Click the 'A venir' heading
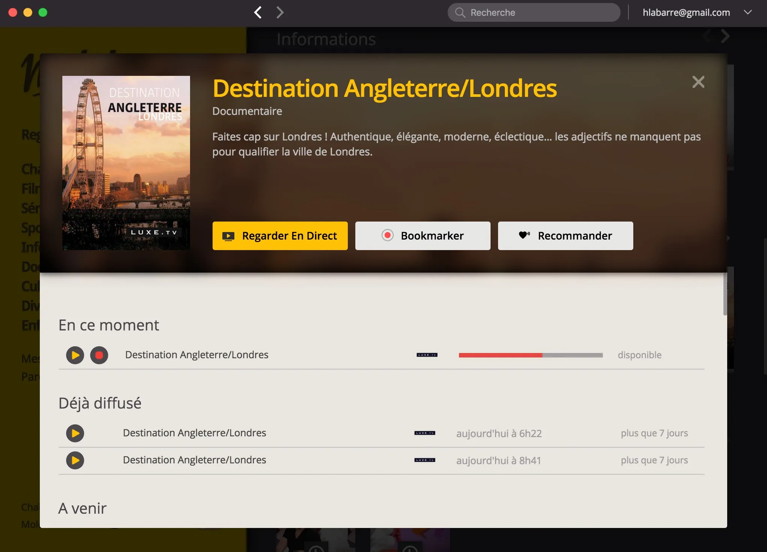767x552 pixels. (83, 508)
